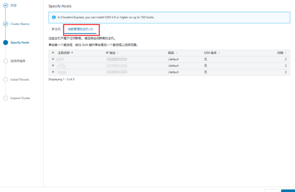Click the Cluster Basics step checkmark icon
This screenshot has width=295, height=192.
click(6, 24)
